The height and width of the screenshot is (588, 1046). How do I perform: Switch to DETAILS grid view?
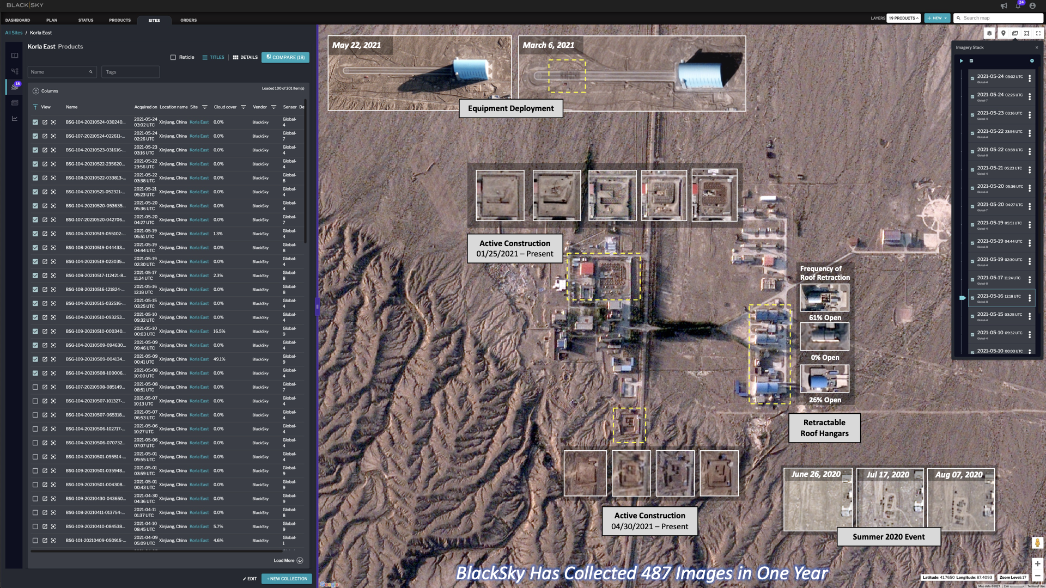[x=245, y=57]
